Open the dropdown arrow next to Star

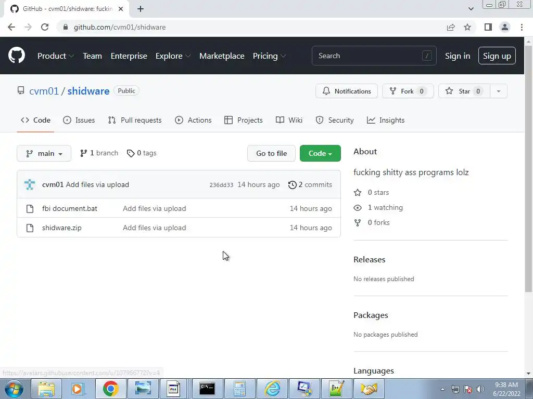click(499, 91)
